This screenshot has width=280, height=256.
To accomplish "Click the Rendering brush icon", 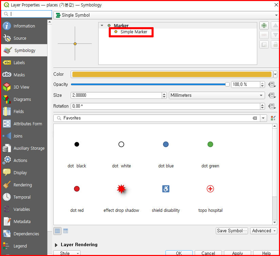I will click(x=7, y=185).
